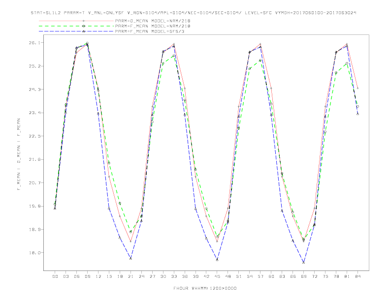This screenshot has height=301, width=390.
Task: Click x-axis tick label 30
Action: (163, 276)
